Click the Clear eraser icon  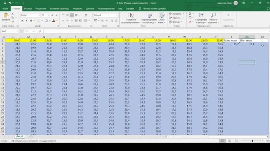point(190,22)
